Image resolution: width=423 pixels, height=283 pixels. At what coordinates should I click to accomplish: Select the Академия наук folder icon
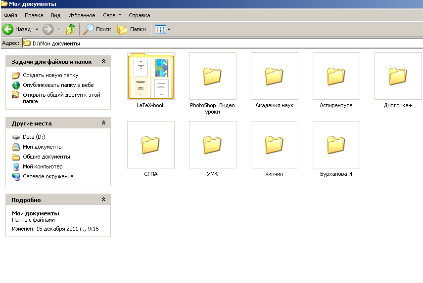point(274,76)
